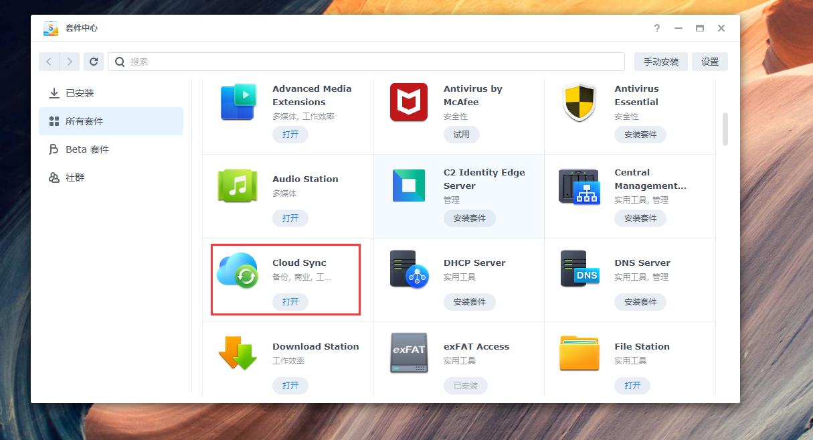Click the Advanced Media Extensions package icon

pos(238,102)
